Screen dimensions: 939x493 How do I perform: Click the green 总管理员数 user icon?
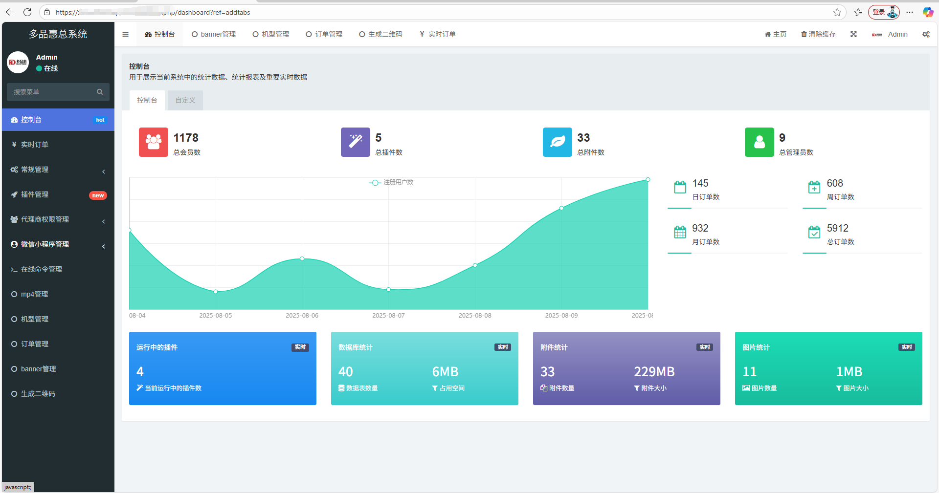point(759,142)
